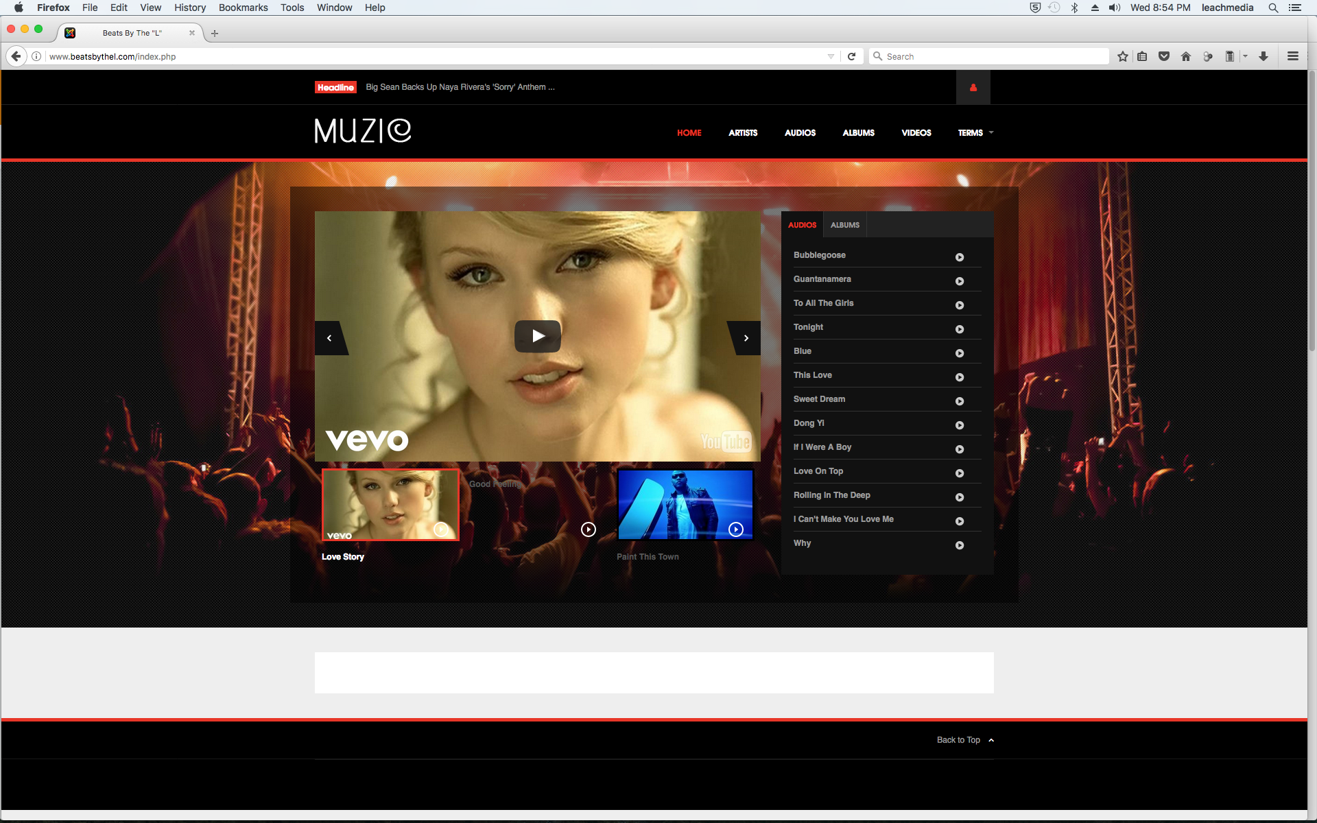This screenshot has height=823, width=1317.
Task: Go to next video slide arrow
Action: (x=746, y=338)
